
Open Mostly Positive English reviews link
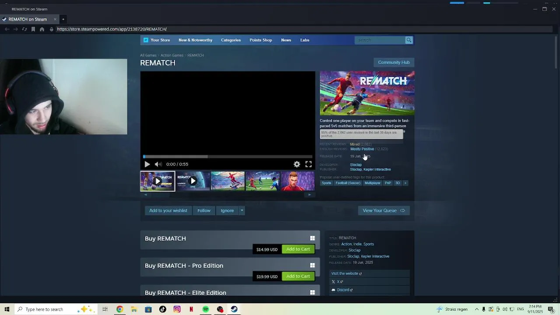[x=362, y=149]
